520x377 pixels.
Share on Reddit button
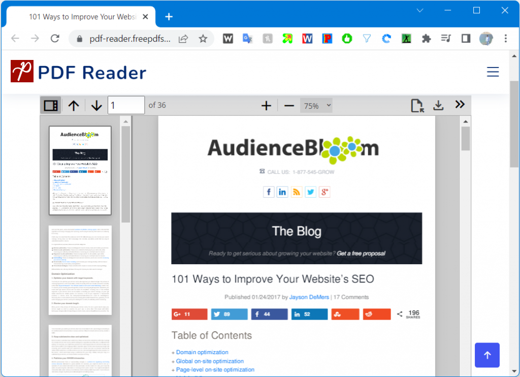[377, 314]
